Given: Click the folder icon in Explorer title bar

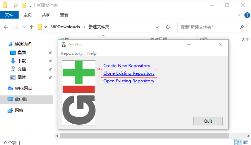Looking at the screenshot, I should (x=5, y=5).
